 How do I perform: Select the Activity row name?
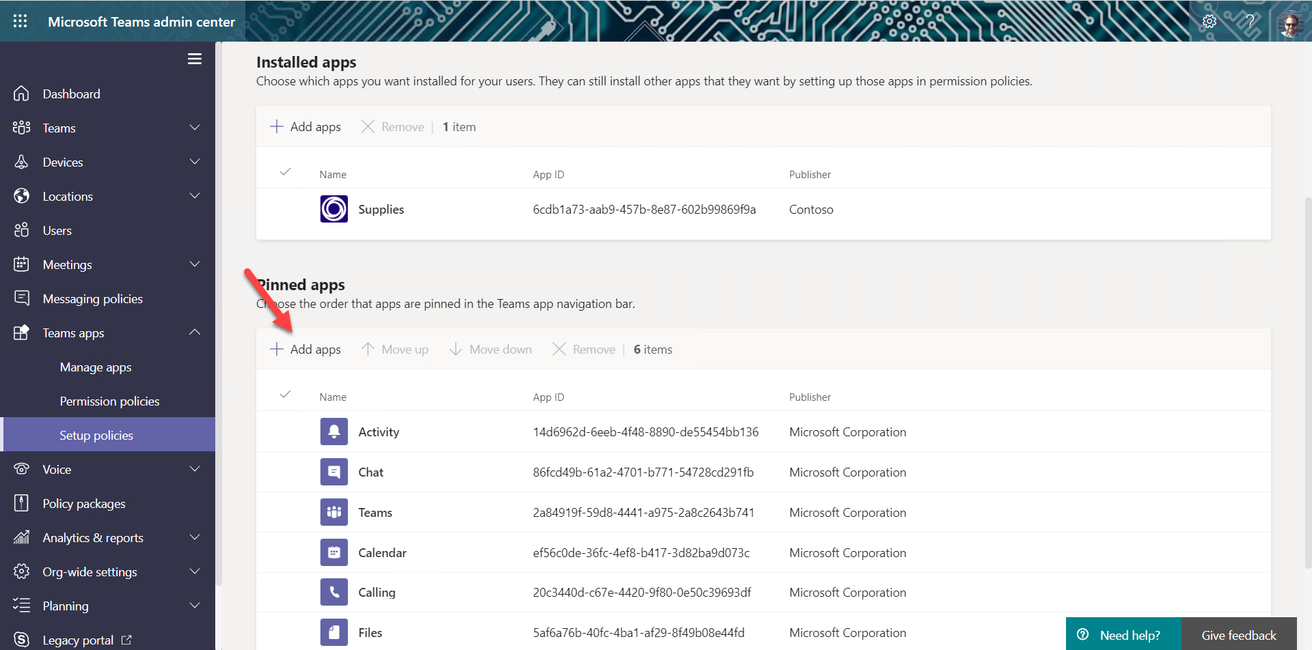[x=379, y=432]
